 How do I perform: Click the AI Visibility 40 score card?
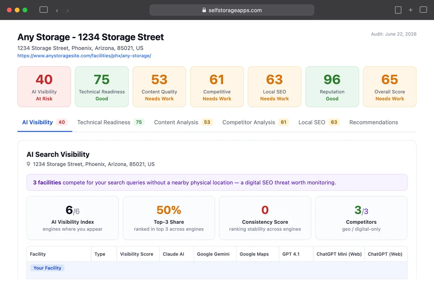coord(44,86)
